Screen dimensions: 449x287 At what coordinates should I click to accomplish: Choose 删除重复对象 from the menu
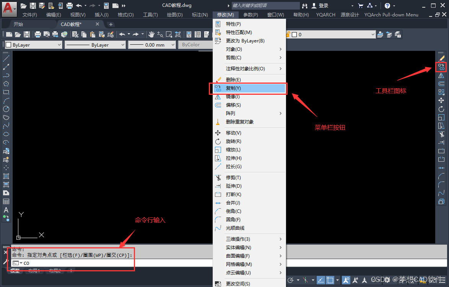(x=249, y=122)
